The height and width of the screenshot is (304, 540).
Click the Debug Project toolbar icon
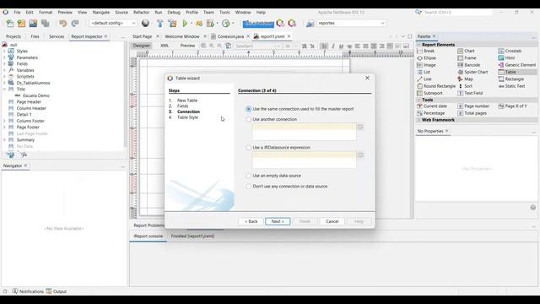tap(199, 23)
